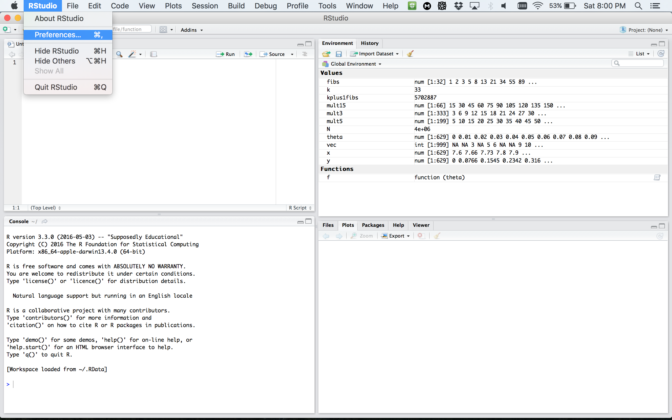Switch to the History tab

click(370, 43)
